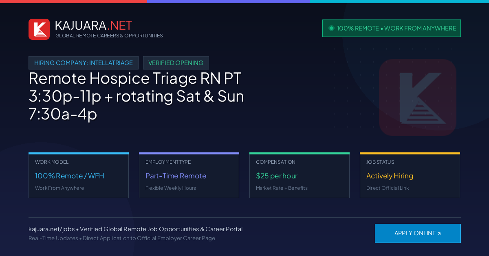Click the Employment Type card label
This screenshot has width=489, height=256.
click(168, 162)
